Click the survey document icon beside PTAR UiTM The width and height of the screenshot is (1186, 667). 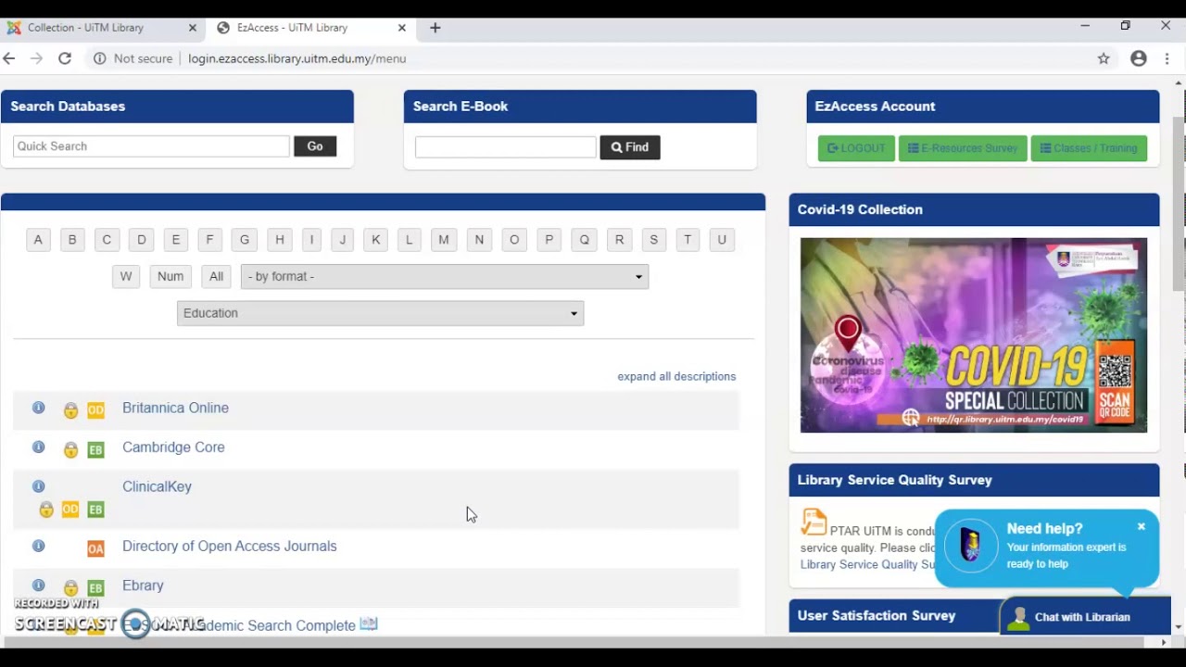click(x=814, y=522)
